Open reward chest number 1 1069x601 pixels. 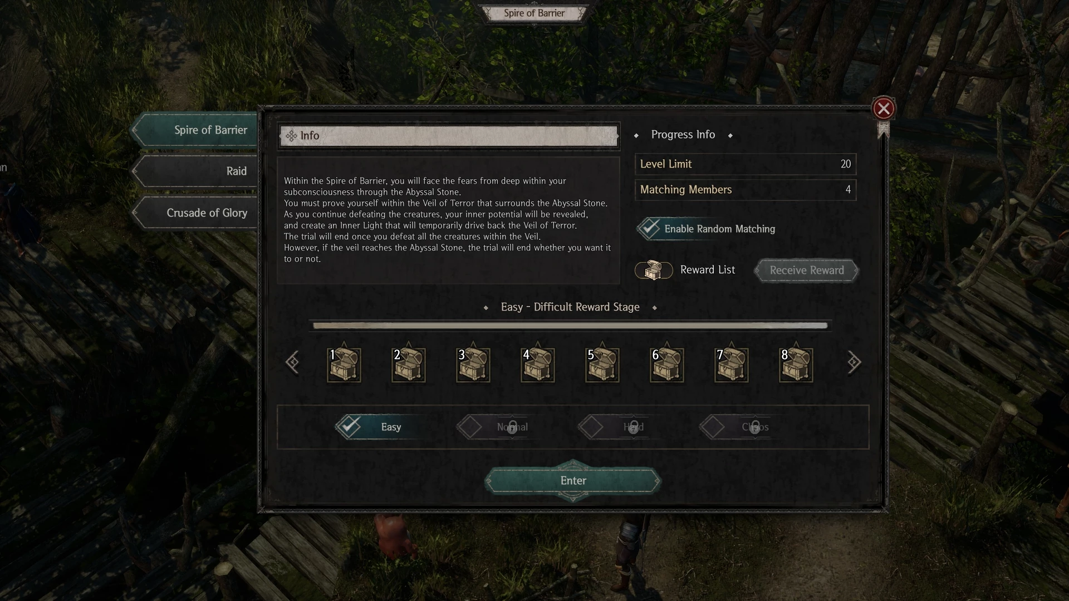(344, 364)
